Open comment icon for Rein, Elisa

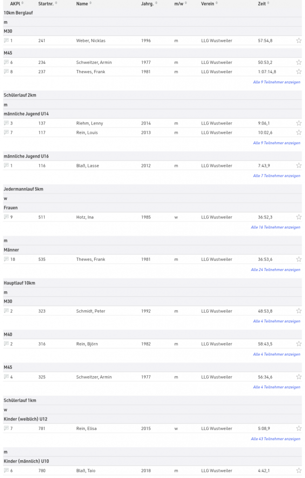6,429
